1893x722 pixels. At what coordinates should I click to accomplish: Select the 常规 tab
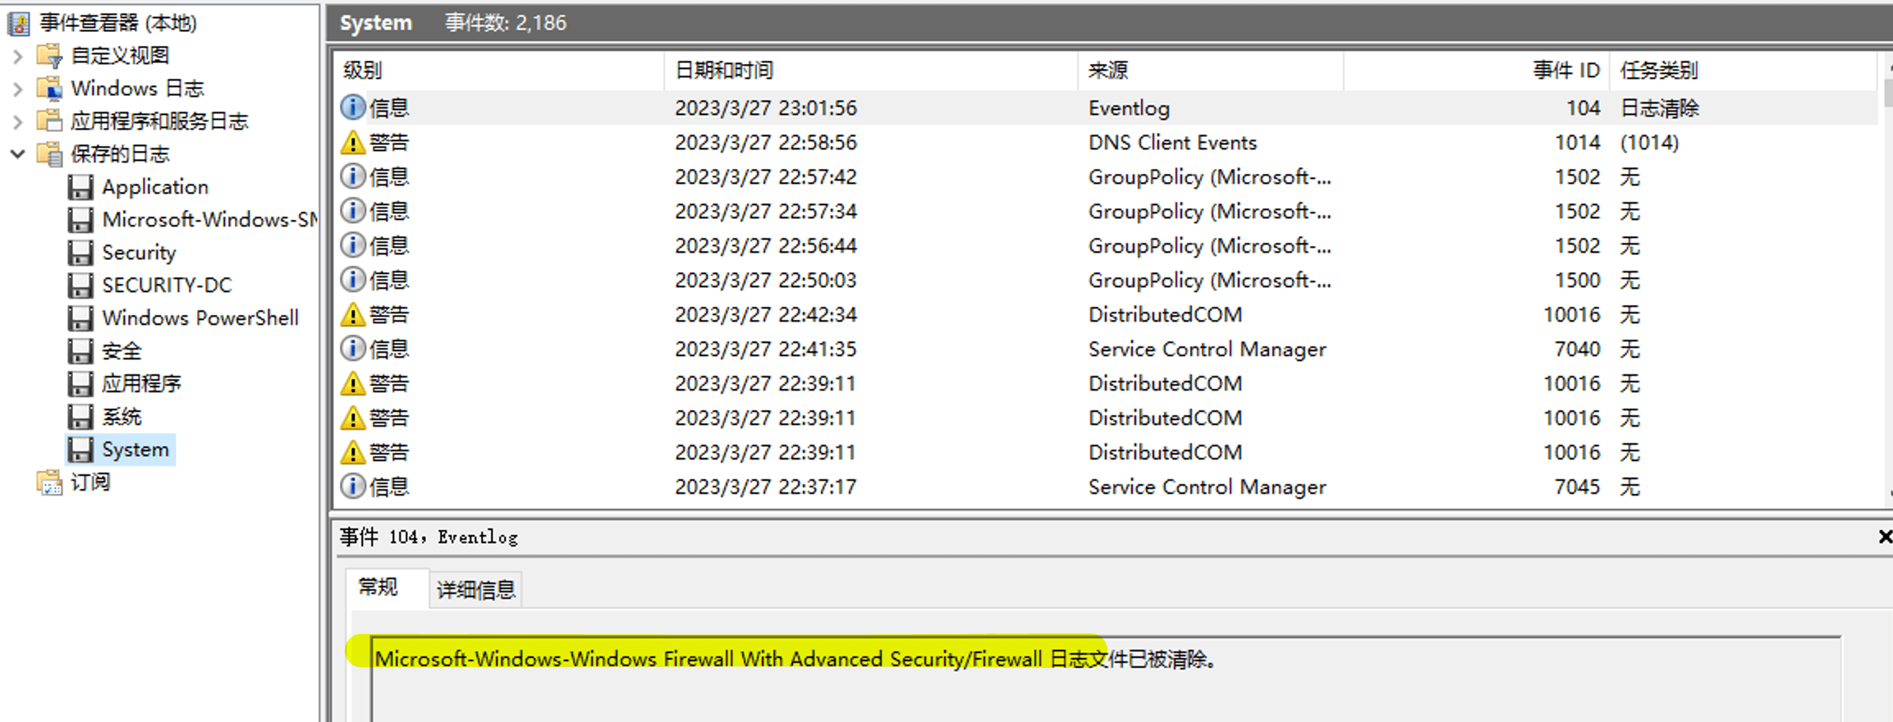[x=378, y=587]
